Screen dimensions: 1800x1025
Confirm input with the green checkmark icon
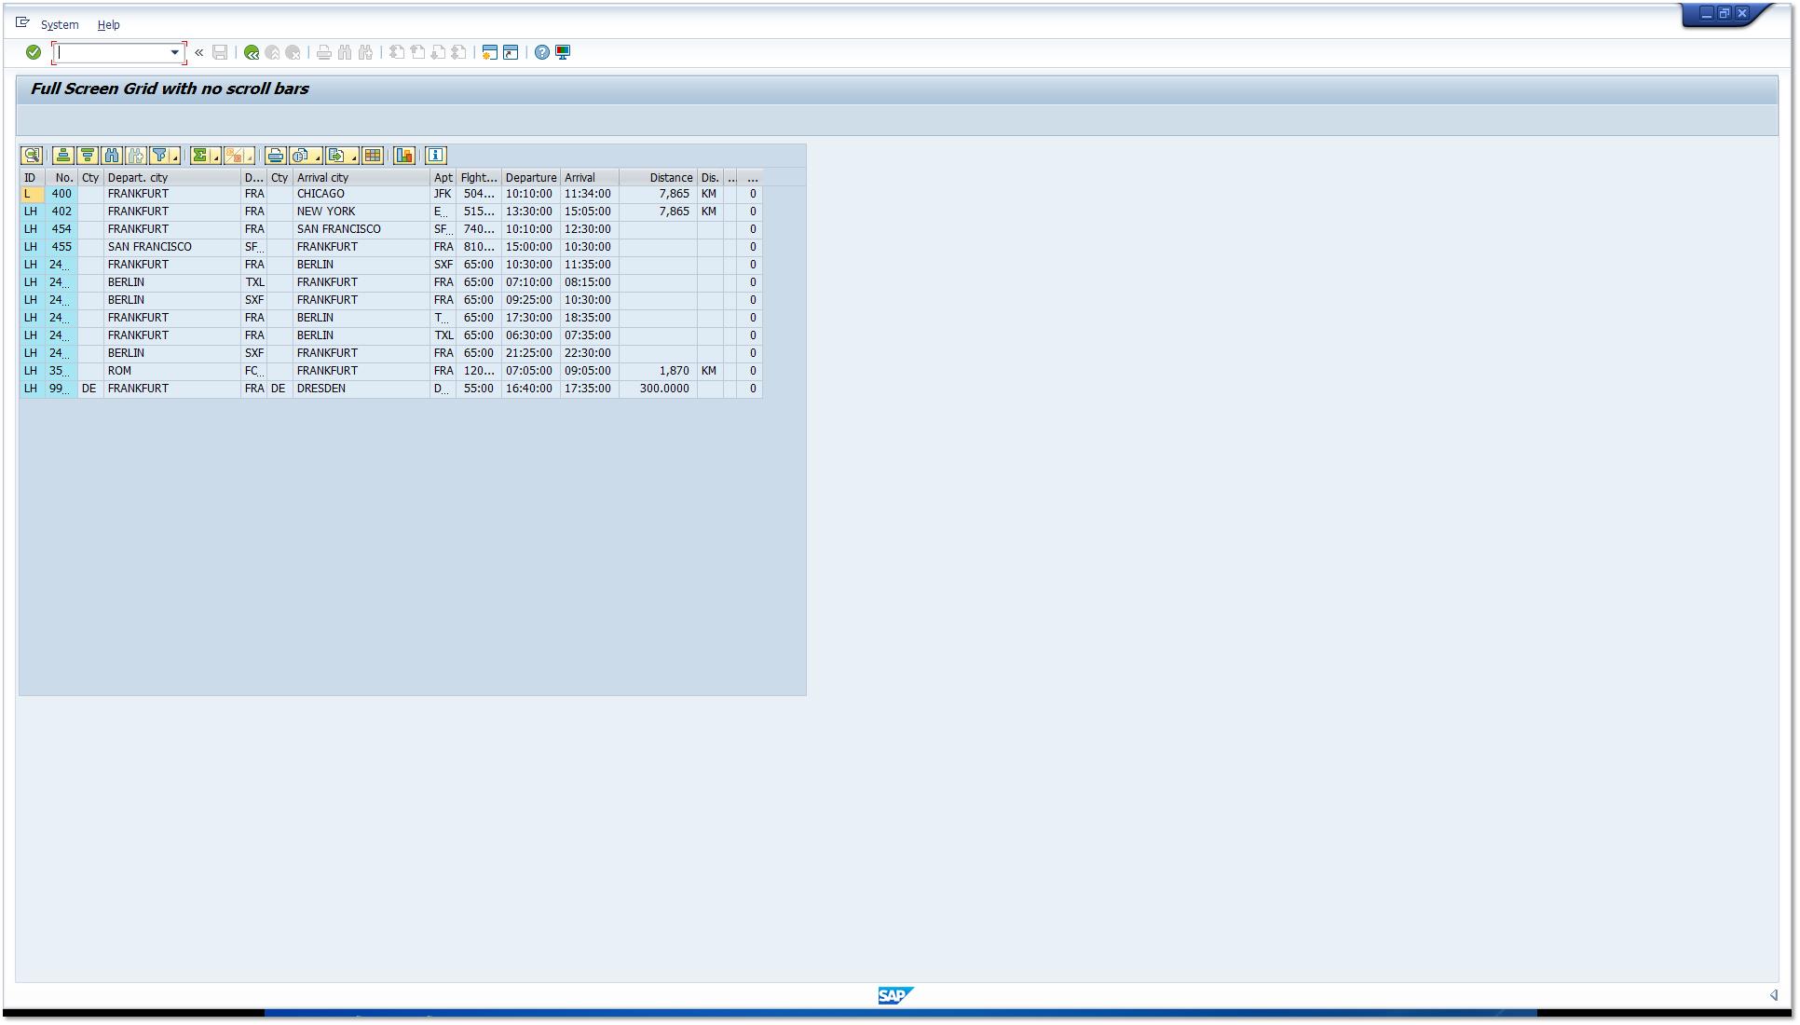coord(33,51)
